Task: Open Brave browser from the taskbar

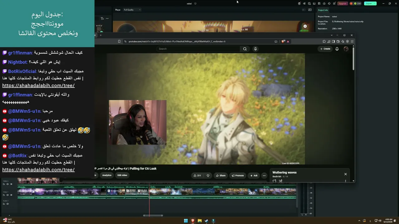Action: (x=193, y=221)
